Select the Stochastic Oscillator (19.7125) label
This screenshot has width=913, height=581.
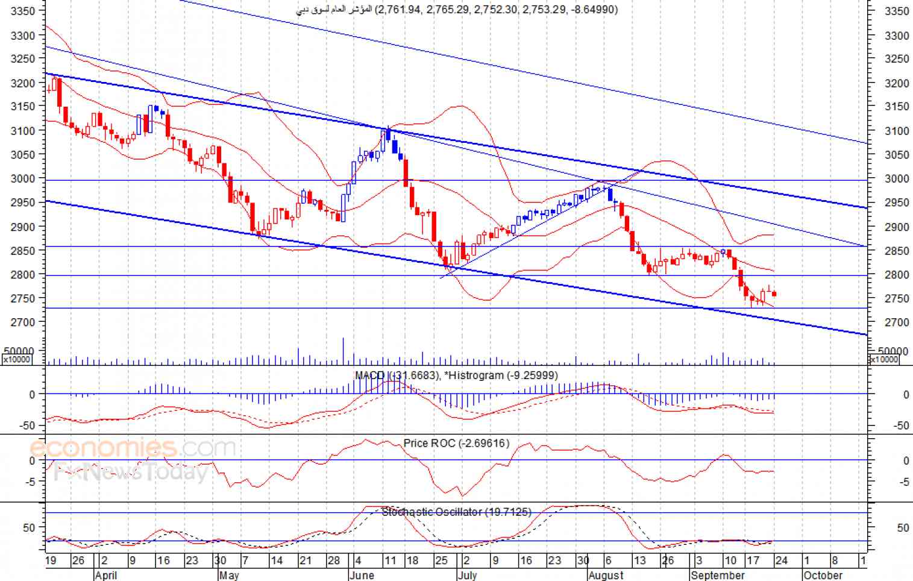point(457,512)
